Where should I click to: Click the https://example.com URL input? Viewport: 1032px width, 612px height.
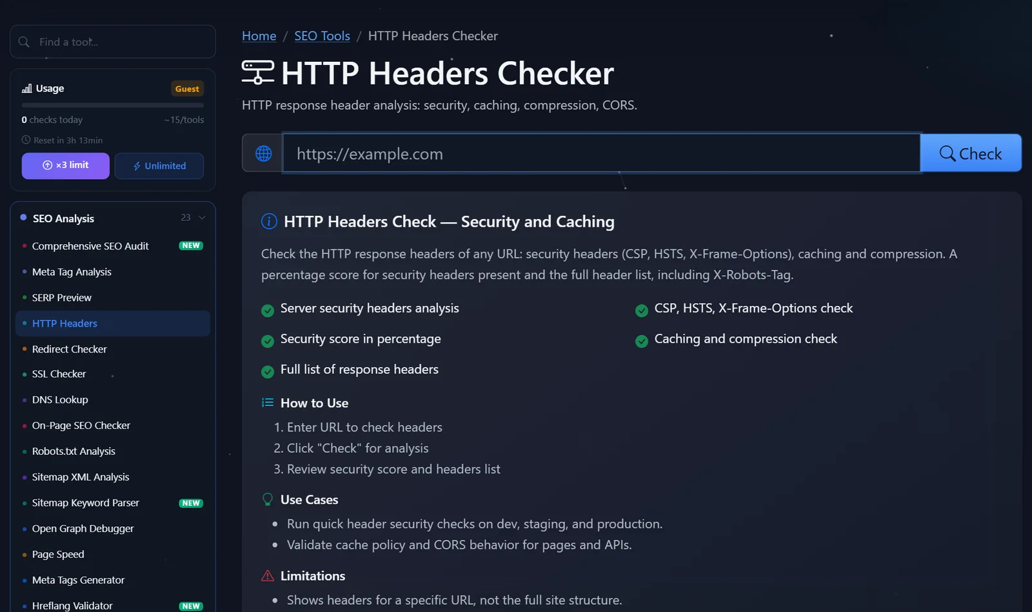(x=601, y=153)
